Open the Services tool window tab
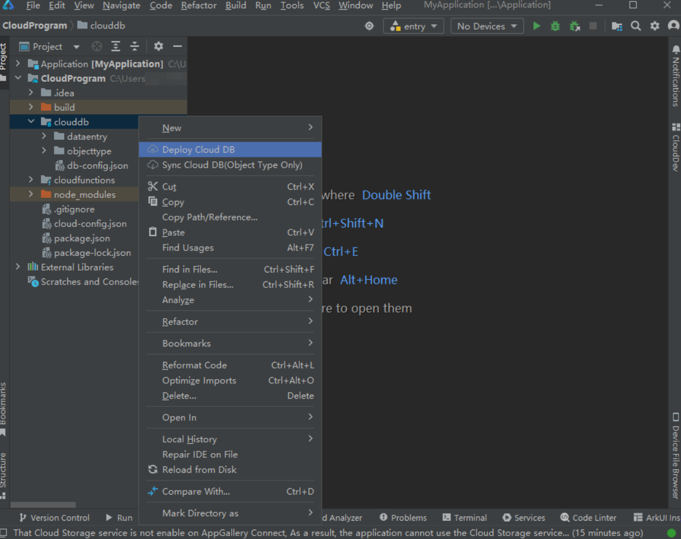The image size is (681, 539). (x=524, y=518)
